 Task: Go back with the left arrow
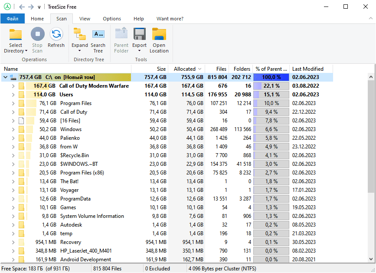click(x=22, y=7)
